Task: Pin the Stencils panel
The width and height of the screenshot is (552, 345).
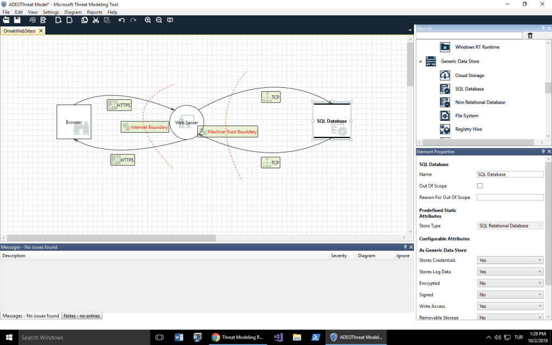Action: coord(543,28)
